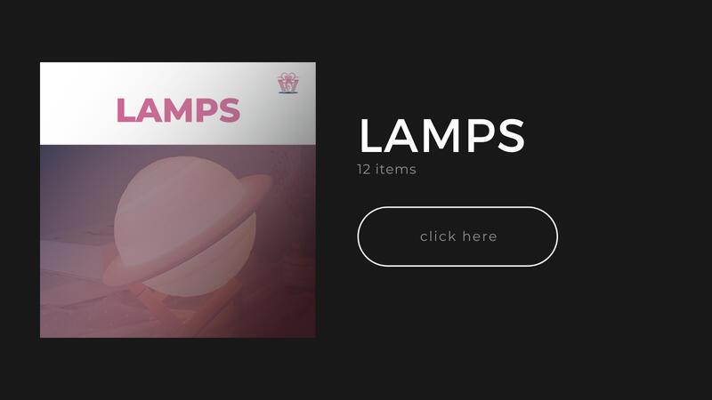This screenshot has height=400, width=712.
Task: Select the white LAMPS heading
Action: 441,136
